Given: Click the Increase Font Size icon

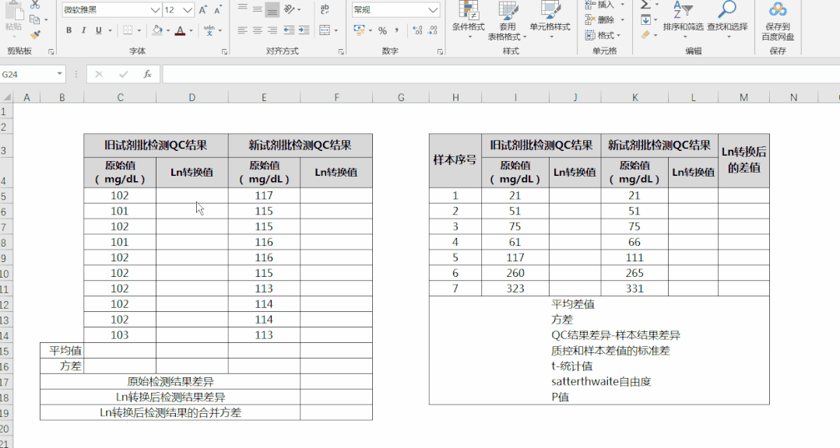Looking at the screenshot, I should [x=203, y=10].
